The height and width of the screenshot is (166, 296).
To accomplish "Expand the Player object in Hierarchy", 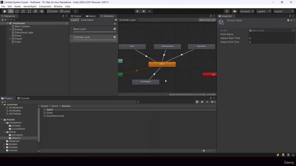I will coord(10,39).
